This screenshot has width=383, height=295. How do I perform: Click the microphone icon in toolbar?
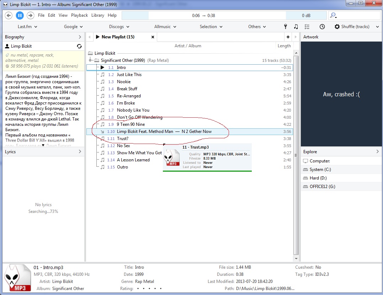(x=285, y=27)
